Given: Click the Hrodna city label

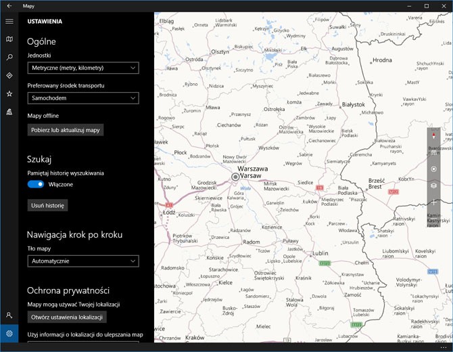Looking at the screenshot, I should [x=382, y=60].
